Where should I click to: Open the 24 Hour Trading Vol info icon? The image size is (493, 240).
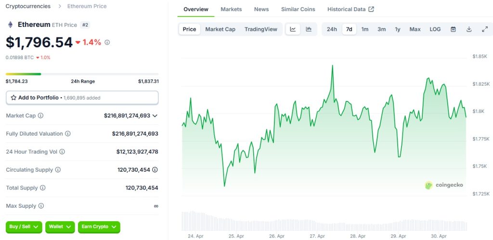pyautogui.click(x=62, y=152)
